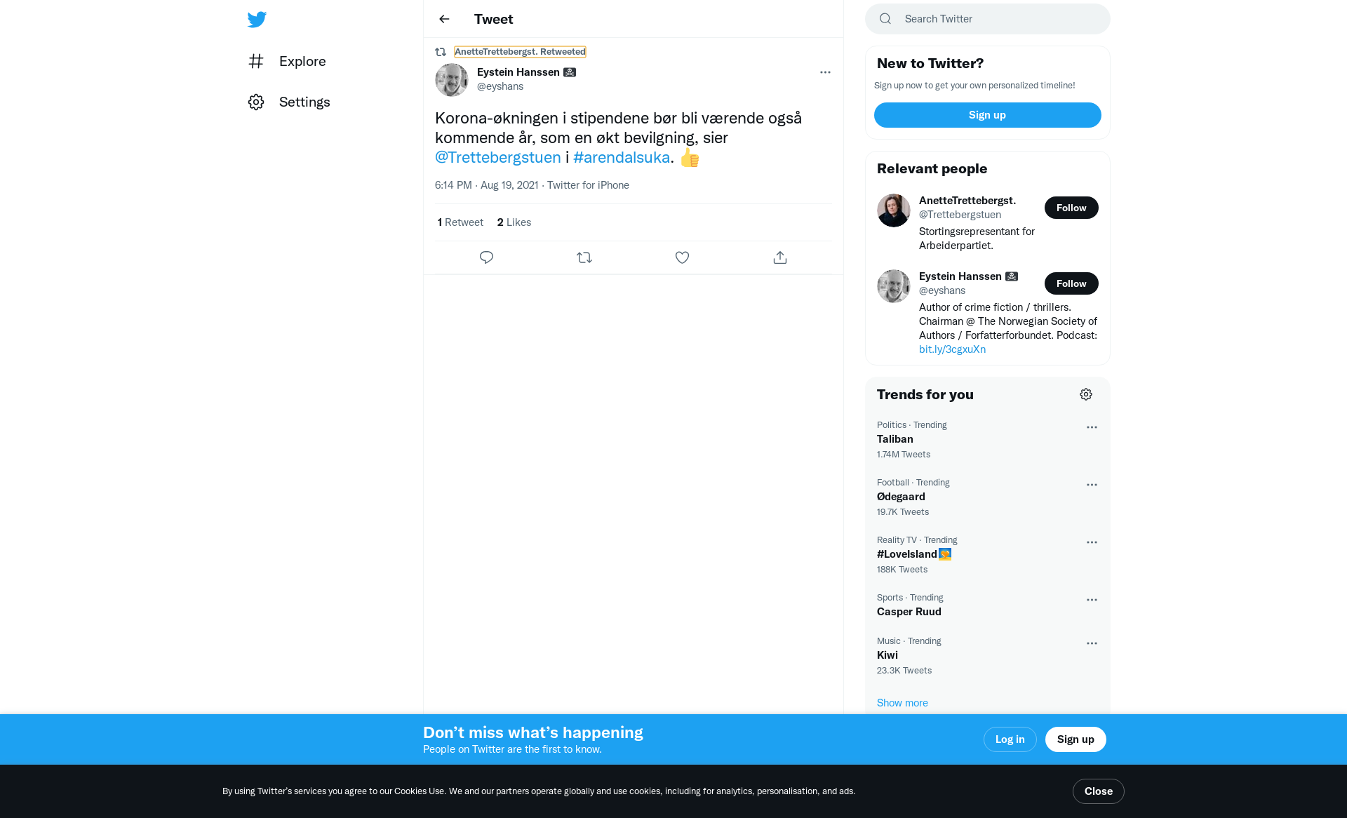Open the Explore menu item
1347x818 pixels.
pos(288,61)
